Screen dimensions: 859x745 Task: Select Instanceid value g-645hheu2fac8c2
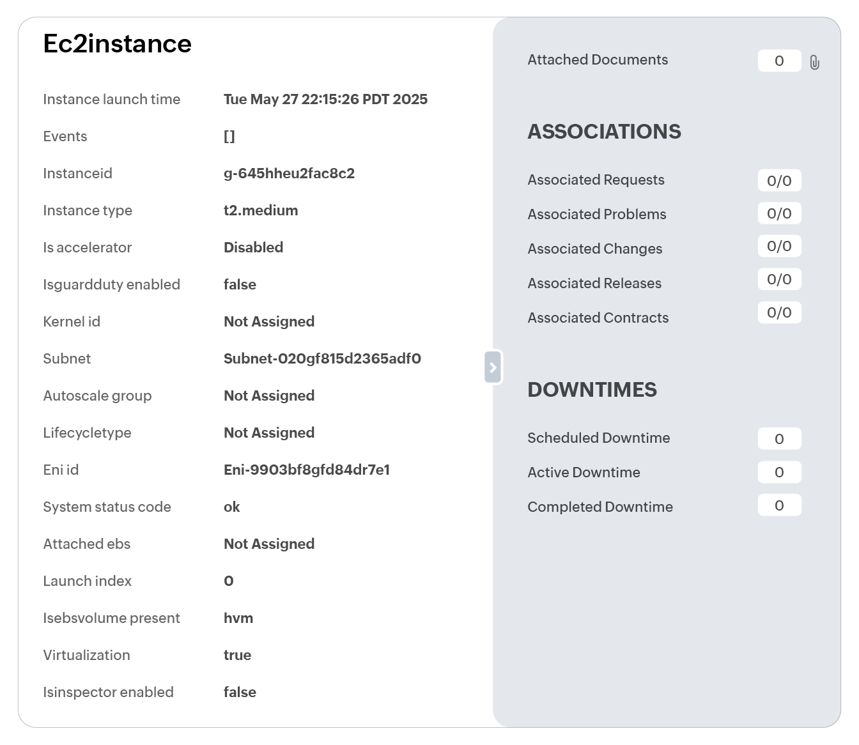point(289,173)
